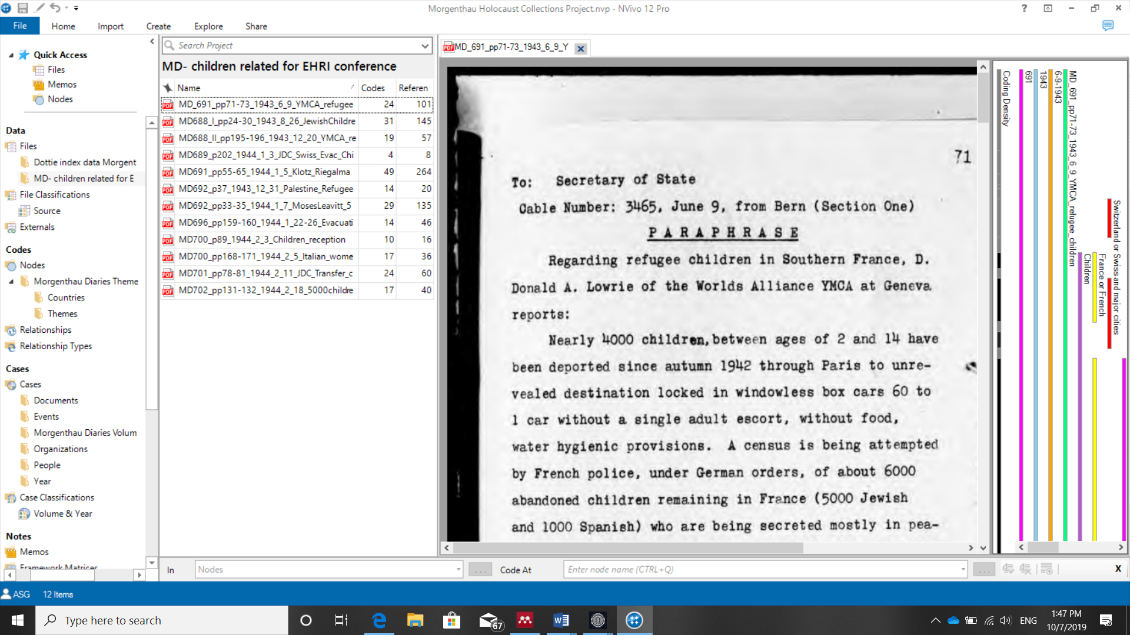Select Relationships in the navigation pane
This screenshot has height=635, width=1130.
click(45, 330)
